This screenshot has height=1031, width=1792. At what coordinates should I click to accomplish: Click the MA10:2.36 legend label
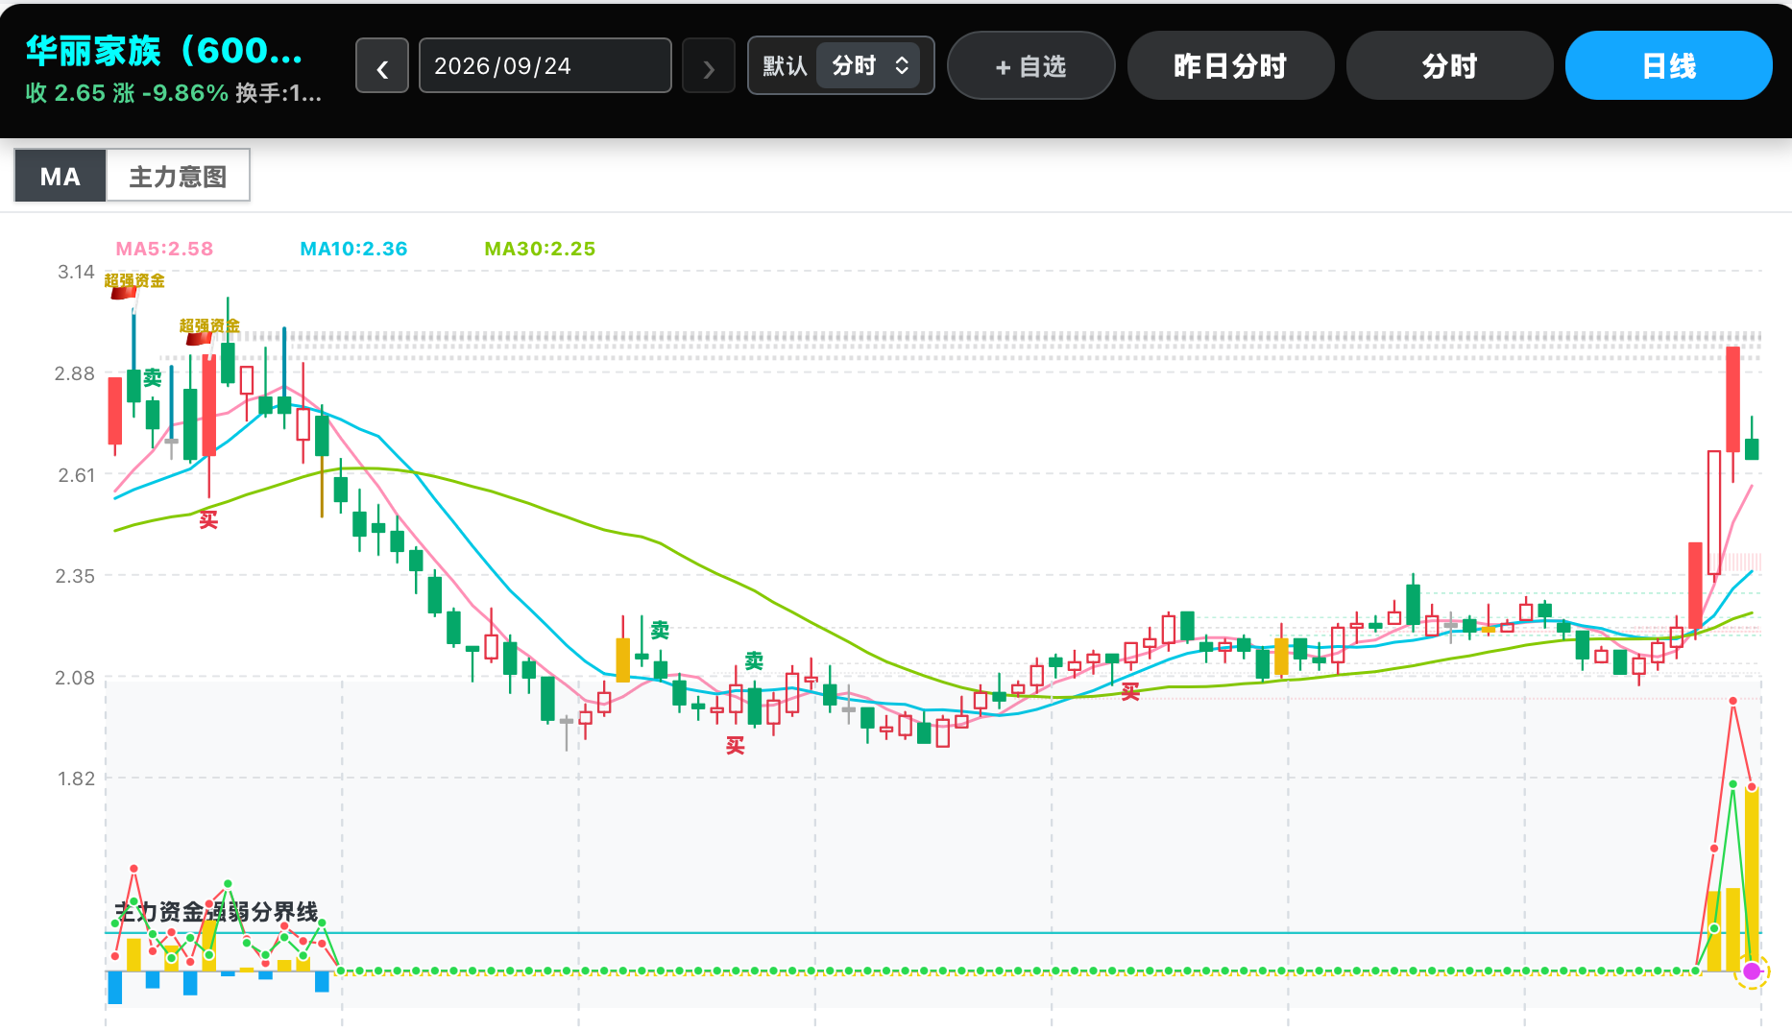coord(353,249)
